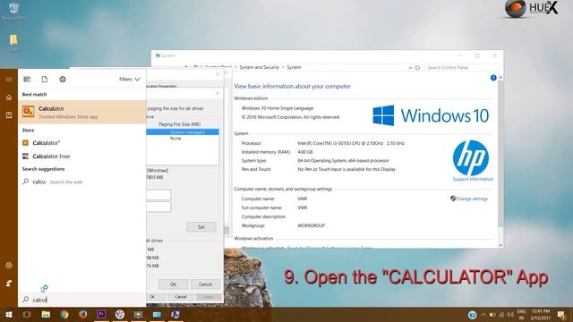Select System and Security breadcrumb
The width and height of the screenshot is (573, 322).
click(x=259, y=67)
